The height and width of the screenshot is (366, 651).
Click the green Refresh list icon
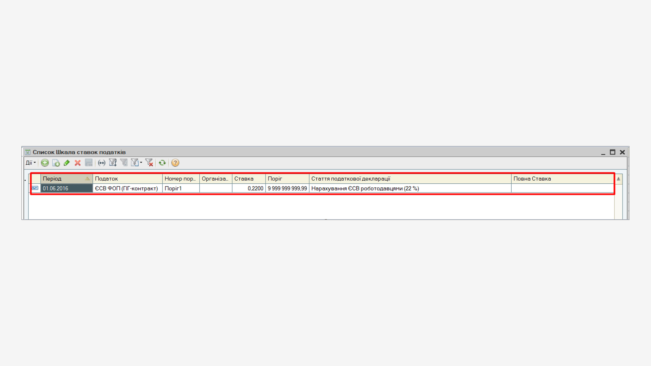point(162,163)
